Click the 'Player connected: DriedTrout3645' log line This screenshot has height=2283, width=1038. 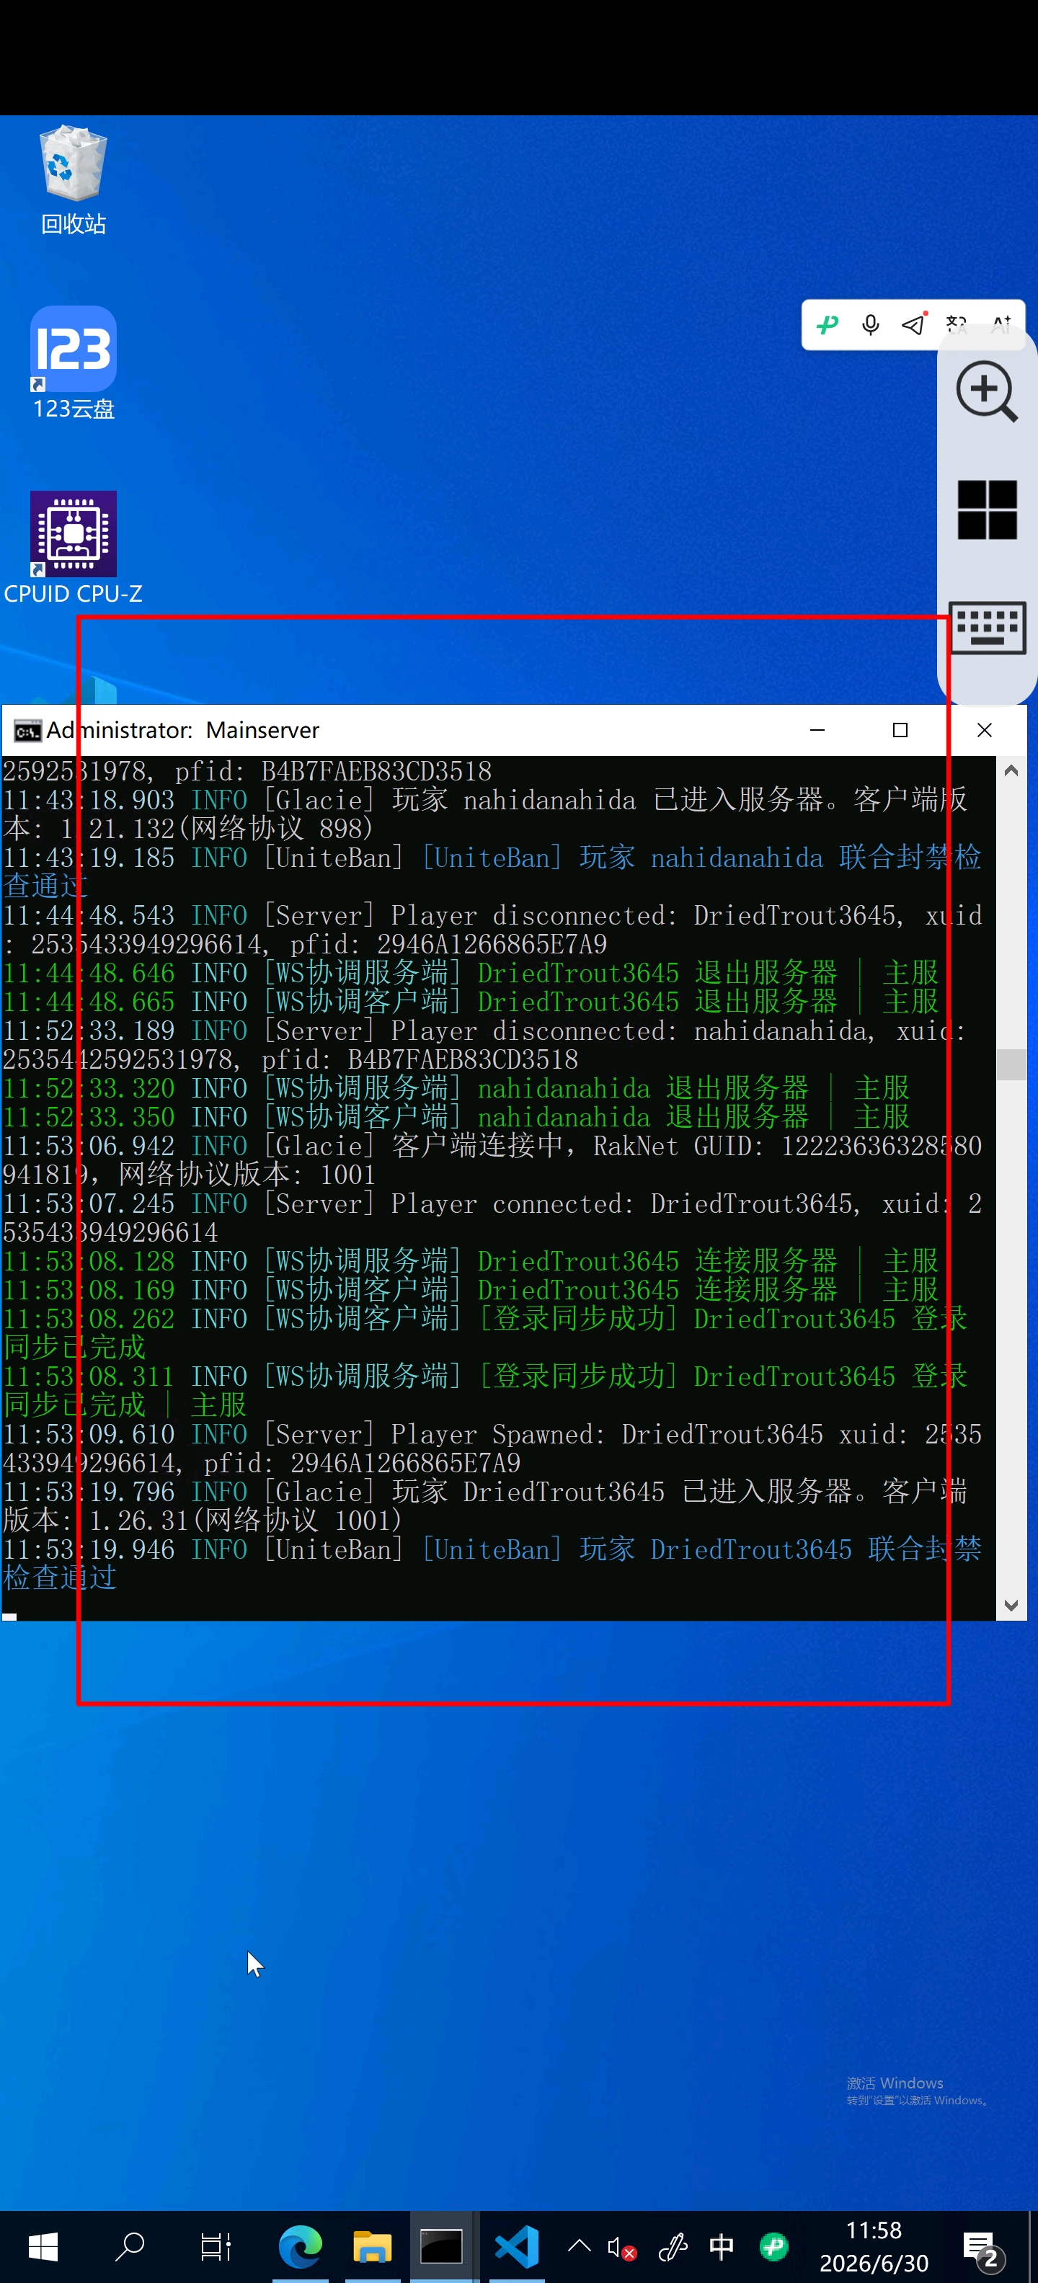click(x=493, y=1218)
